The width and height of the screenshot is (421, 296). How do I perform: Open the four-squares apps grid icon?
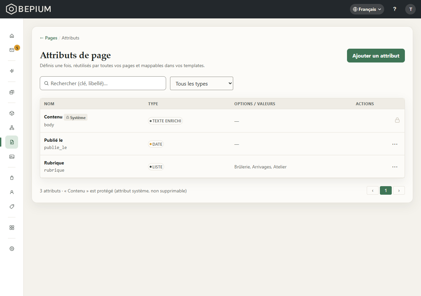pos(12,228)
